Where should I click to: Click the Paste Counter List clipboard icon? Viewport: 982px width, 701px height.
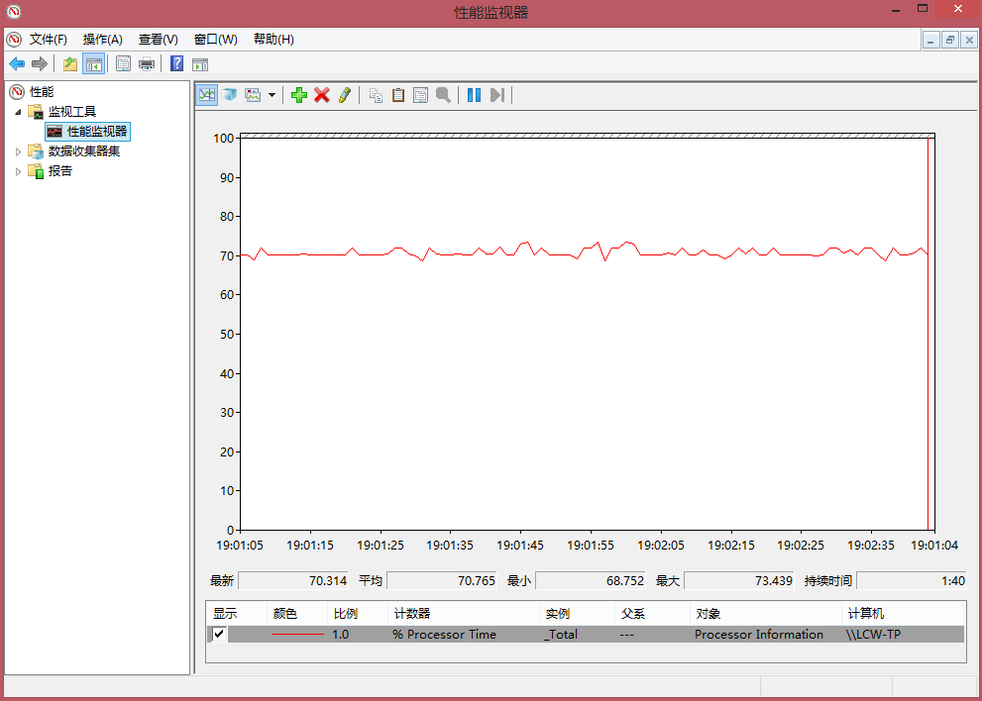pos(398,95)
